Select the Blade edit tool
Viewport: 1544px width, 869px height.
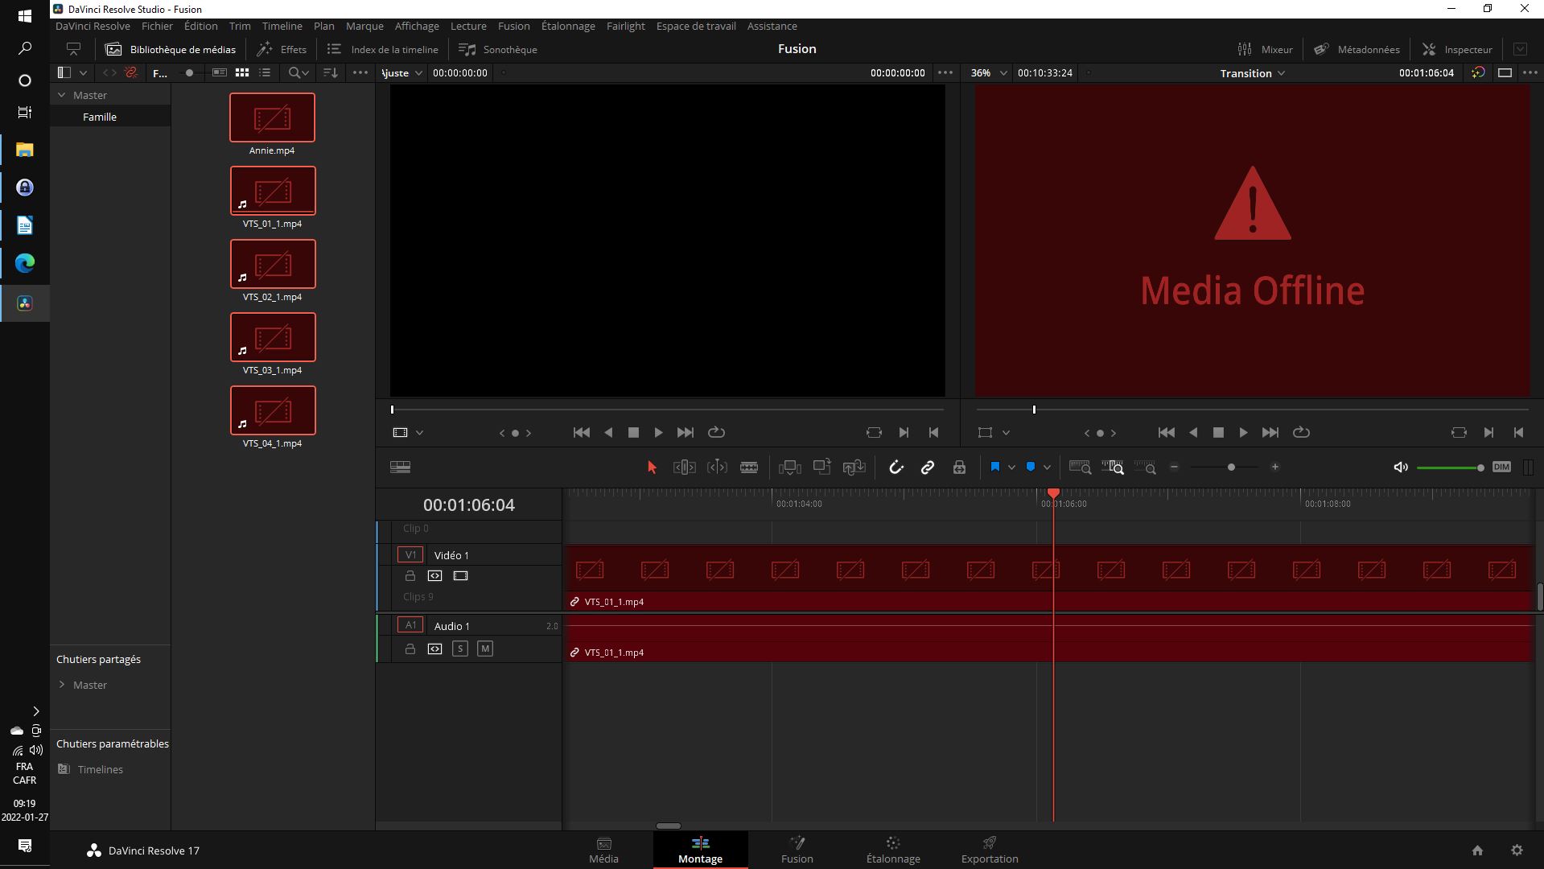click(x=749, y=467)
